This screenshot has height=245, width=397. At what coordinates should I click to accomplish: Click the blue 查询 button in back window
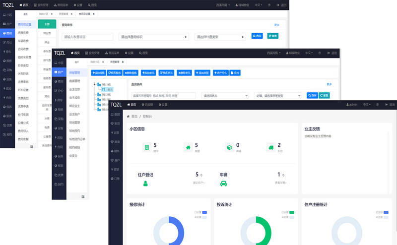257,36
